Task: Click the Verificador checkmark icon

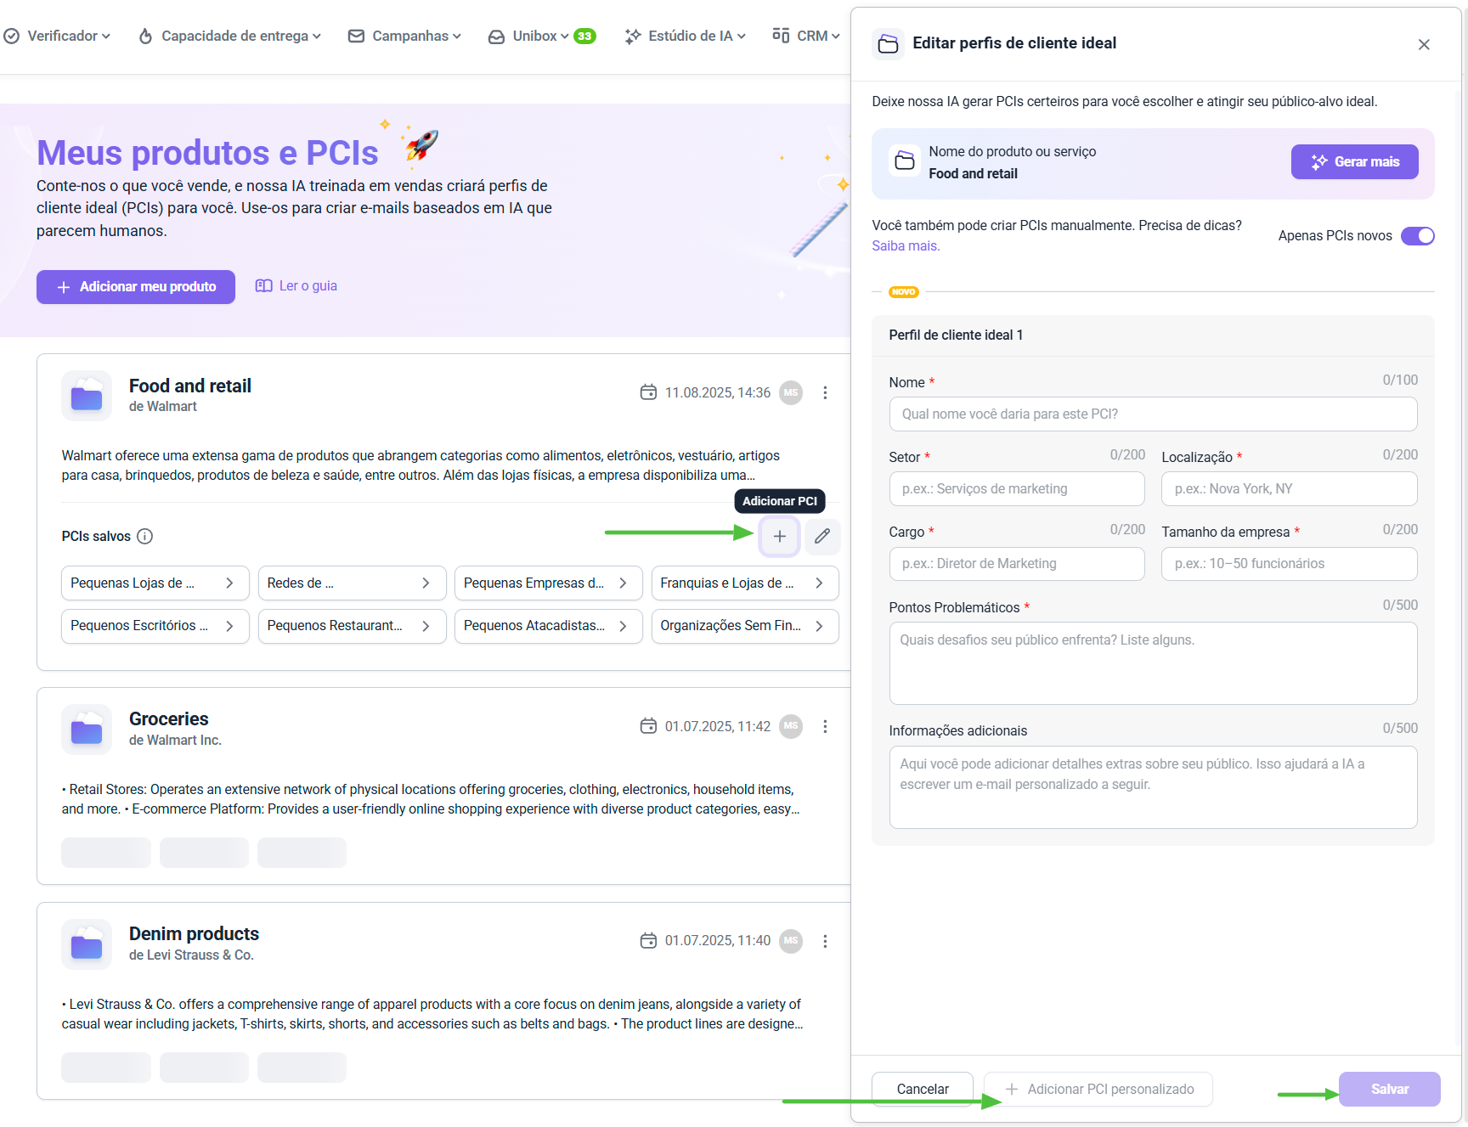Action: point(12,36)
